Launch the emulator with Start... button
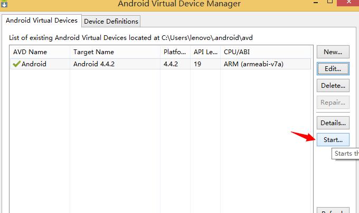Image resolution: width=359 pixels, height=213 pixels. coord(333,139)
